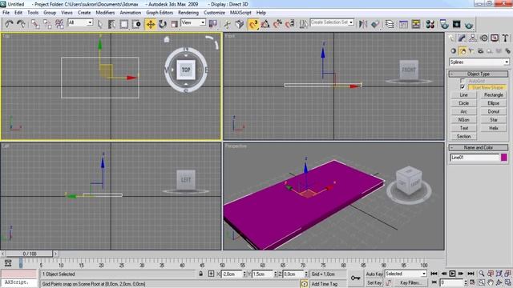513x288 pixels.
Task: Open the Splines category dropdown
Action: click(479, 62)
